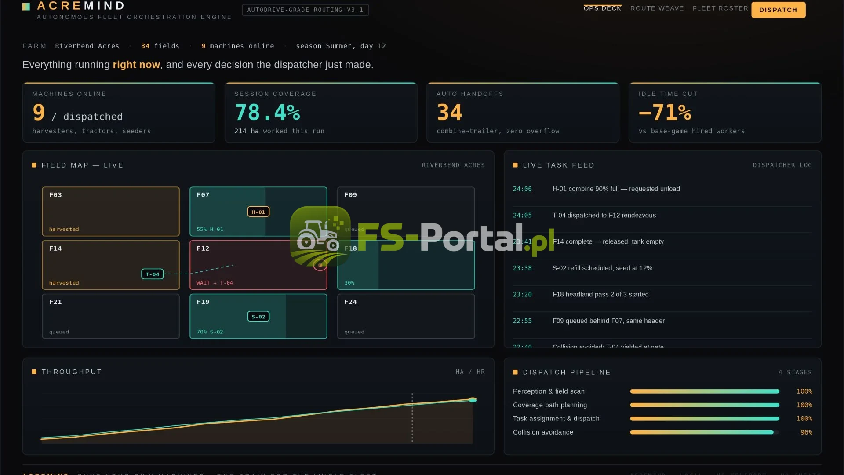Screen dimensions: 844x475
Task: Select log entry 'S-02 refill scheduled, seed at 12%'
Action: [x=662, y=268]
